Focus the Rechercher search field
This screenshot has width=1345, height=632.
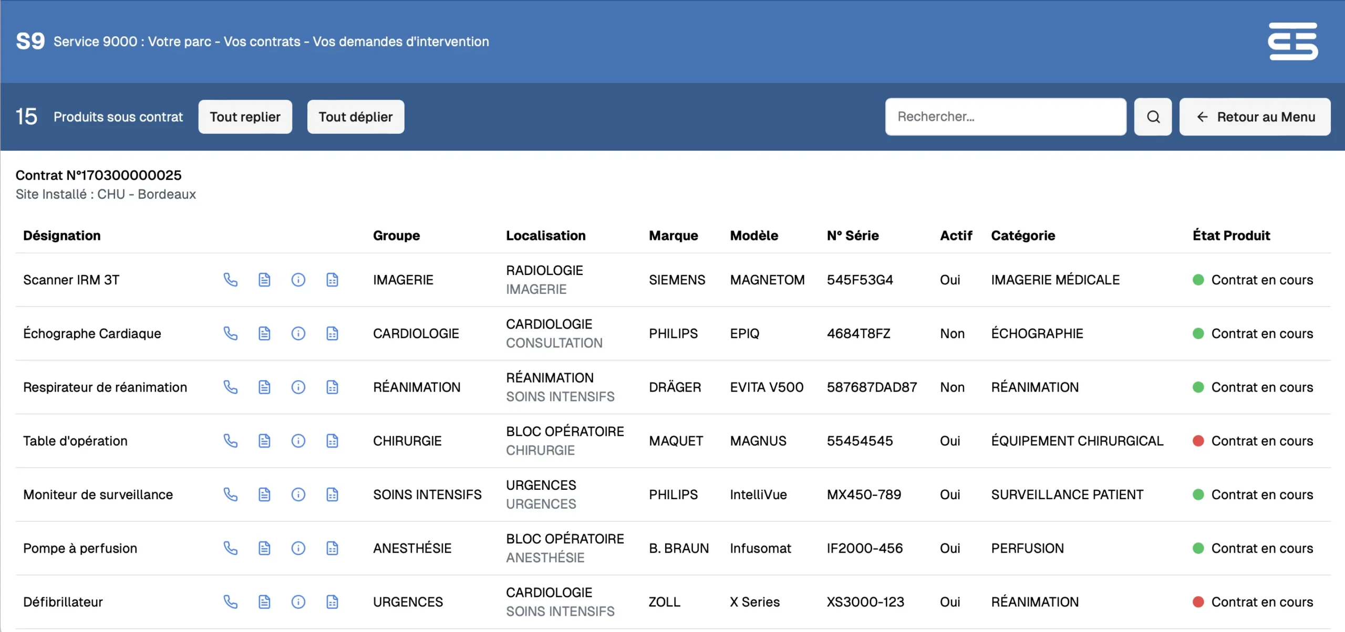pos(1006,117)
